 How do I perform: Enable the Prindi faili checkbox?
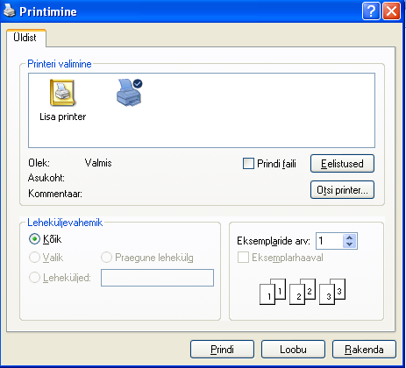(248, 164)
